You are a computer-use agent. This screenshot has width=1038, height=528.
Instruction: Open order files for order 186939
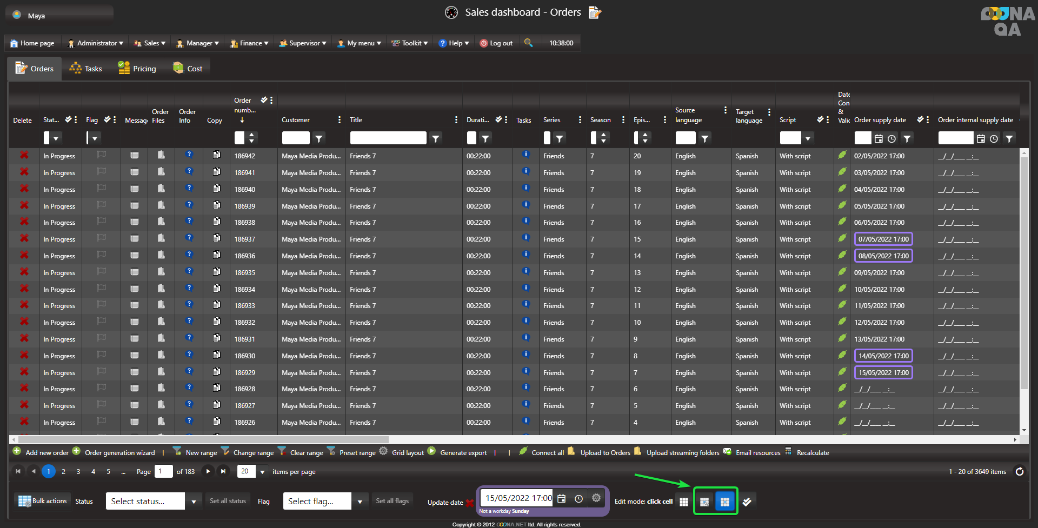[x=161, y=205]
